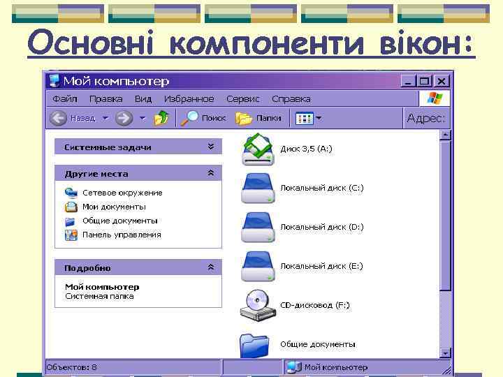Click the Локальный диск (C:) label
Image resolution: width=503 pixels, height=377 pixels.
tap(322, 188)
